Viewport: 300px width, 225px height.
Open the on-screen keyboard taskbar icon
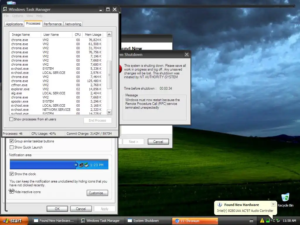251,221
